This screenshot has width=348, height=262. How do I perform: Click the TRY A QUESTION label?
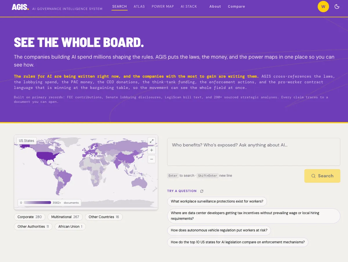coord(182,191)
